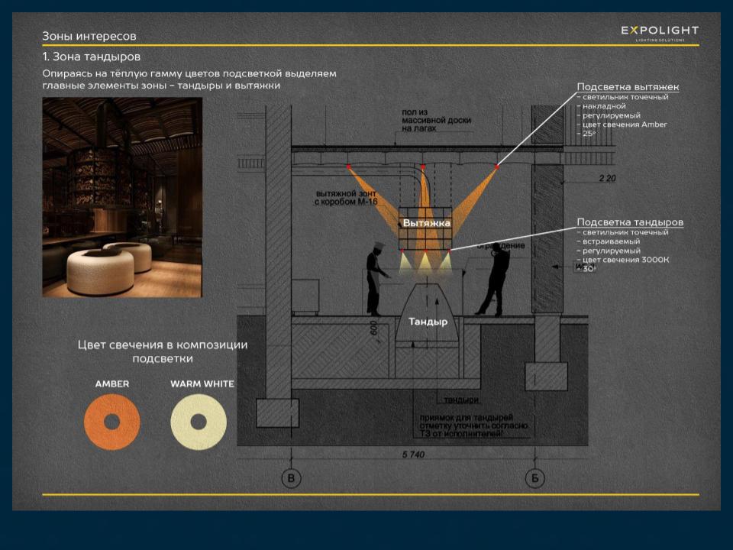Select the 1. Зона тандыров subtitle
Image resolution: width=733 pixels, height=550 pixels.
pyautogui.click(x=92, y=57)
